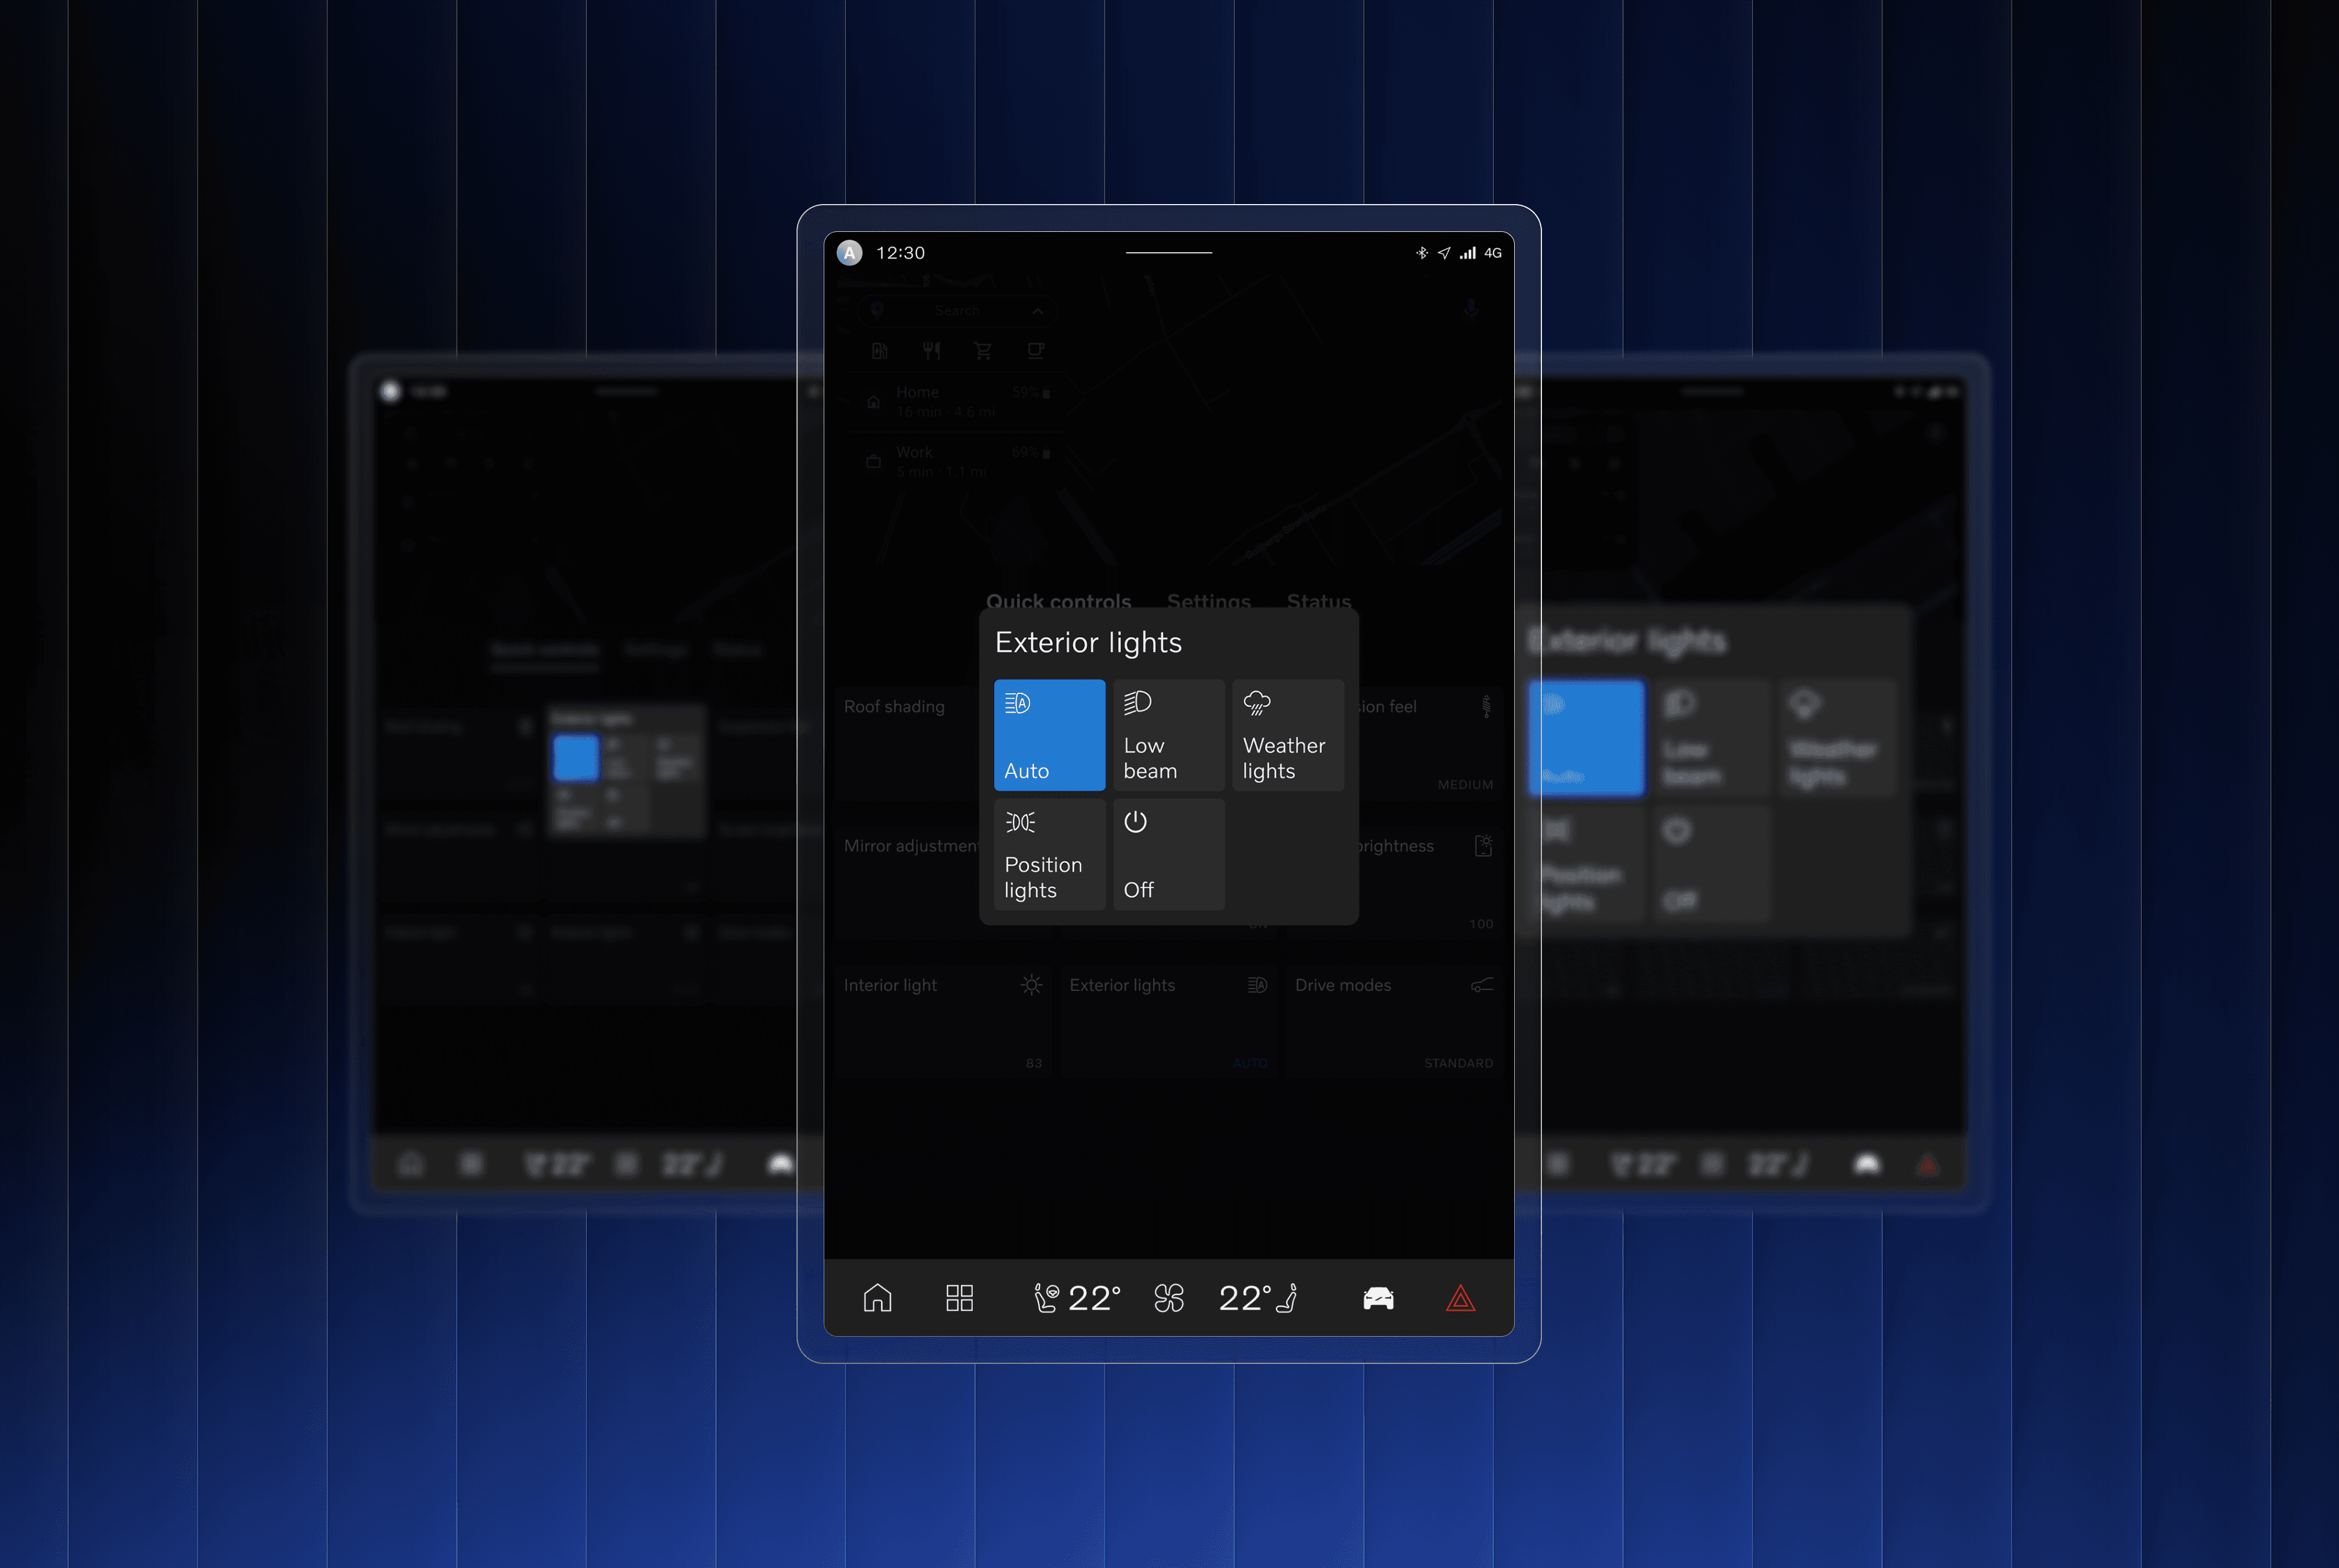The width and height of the screenshot is (2339, 1568).
Task: Open Drive modes tile
Action: click(1394, 1022)
